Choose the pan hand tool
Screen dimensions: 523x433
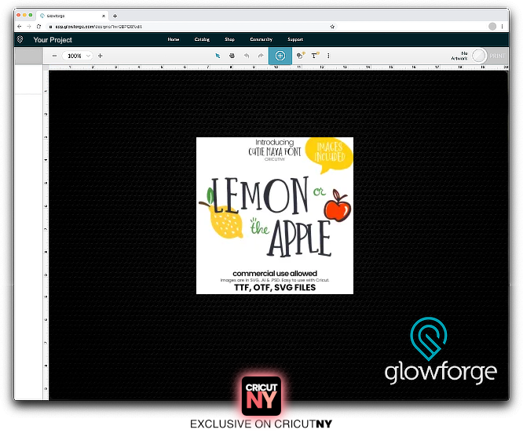[232, 56]
